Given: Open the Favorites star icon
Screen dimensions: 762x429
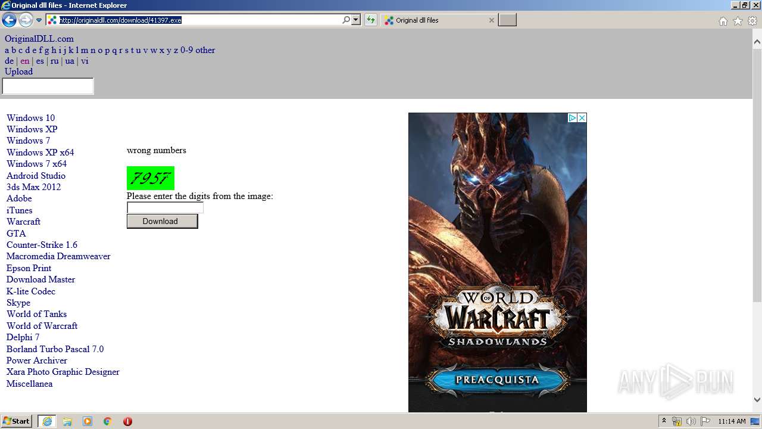Looking at the screenshot, I should click(x=738, y=21).
